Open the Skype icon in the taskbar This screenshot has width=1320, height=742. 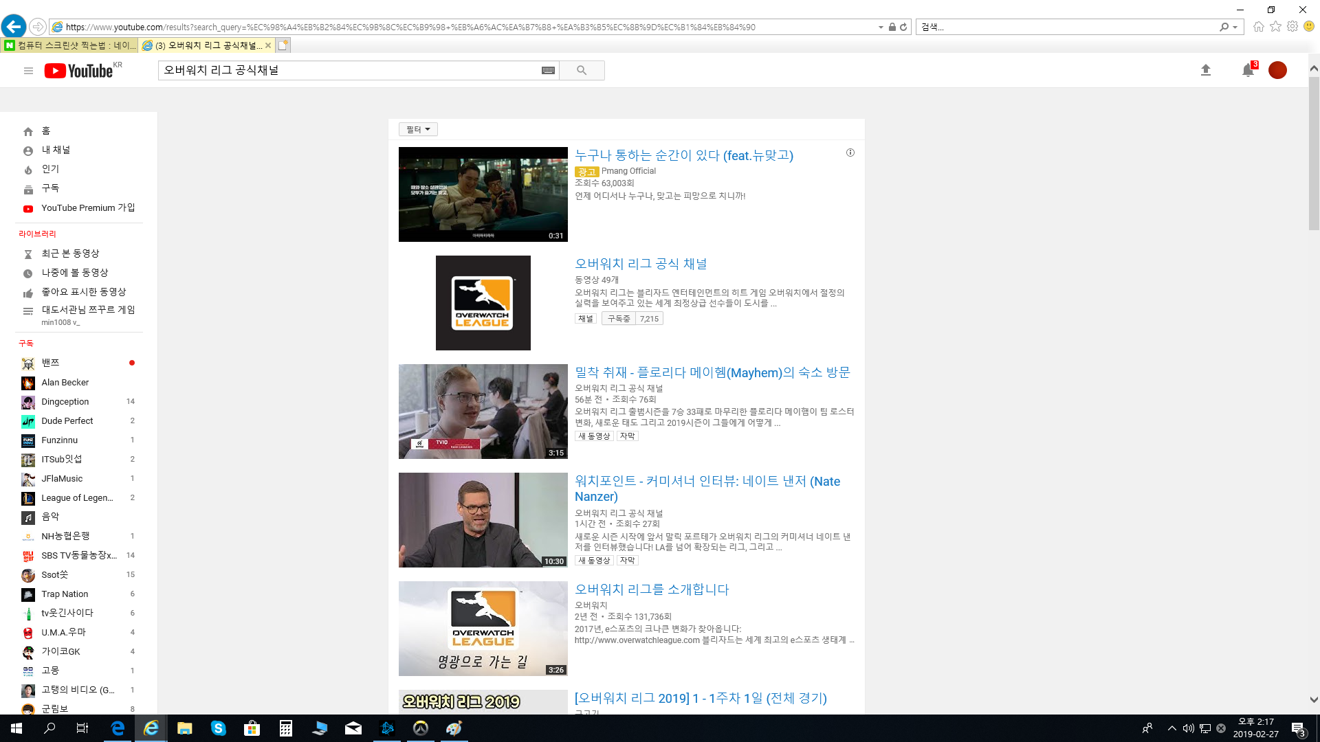219,728
